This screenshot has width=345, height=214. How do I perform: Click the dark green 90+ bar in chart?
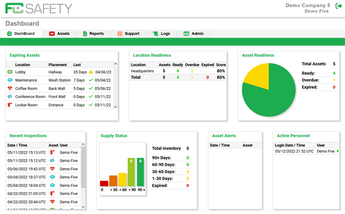140,172
